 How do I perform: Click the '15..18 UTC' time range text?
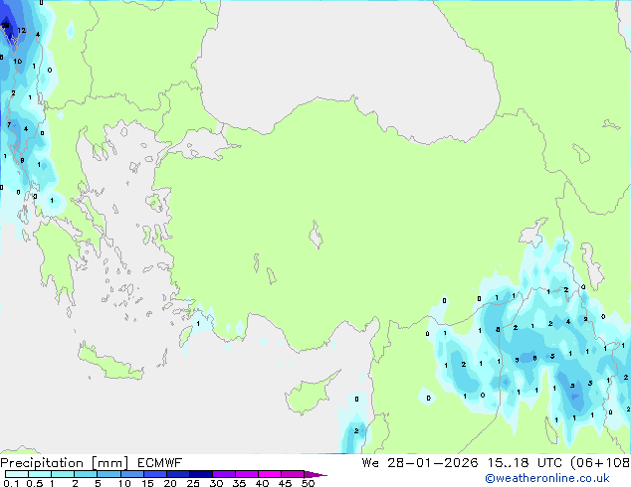[525, 463]
